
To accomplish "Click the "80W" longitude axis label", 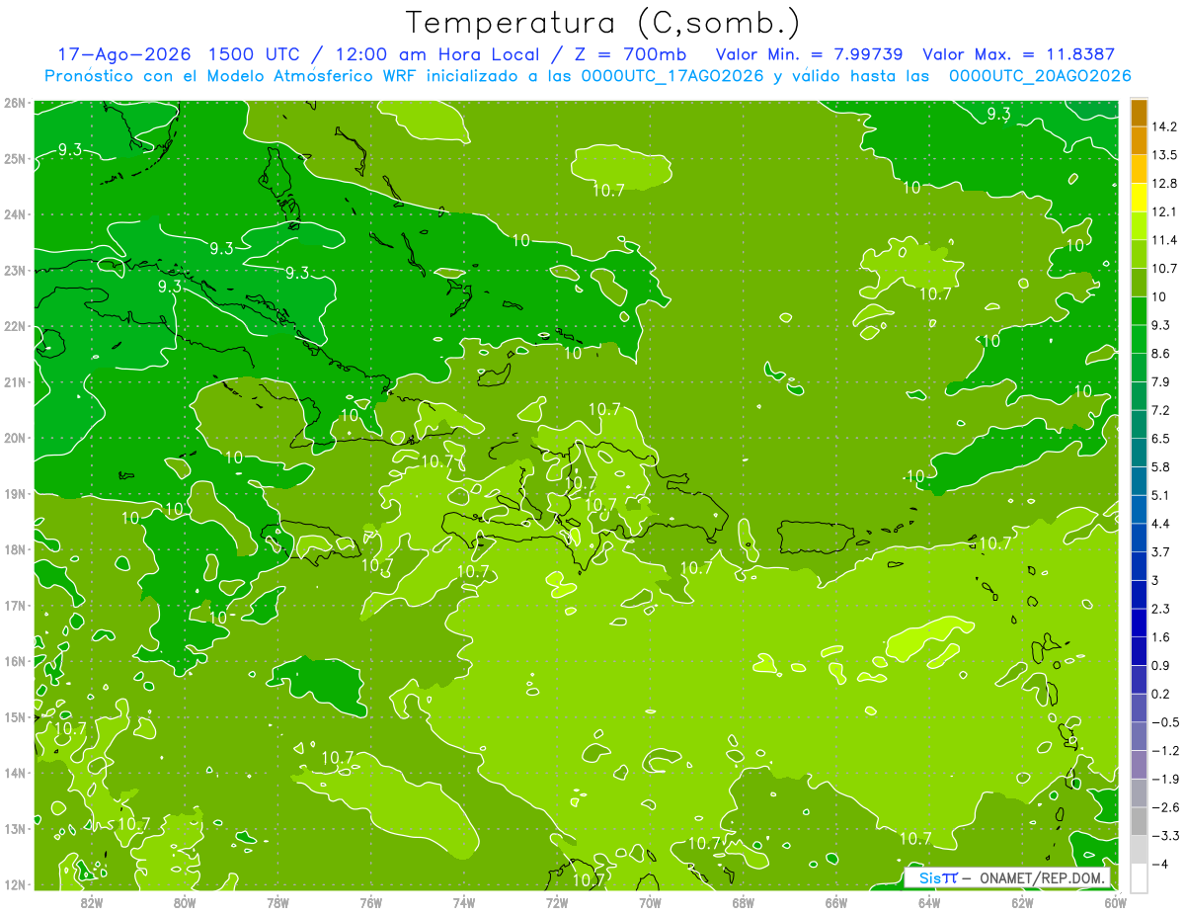I will click(185, 902).
